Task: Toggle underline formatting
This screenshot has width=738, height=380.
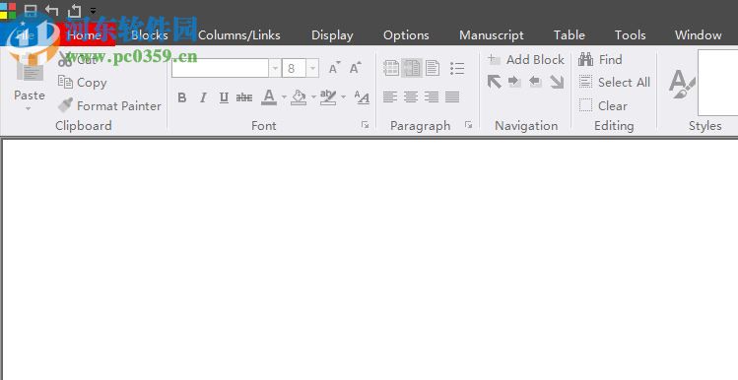Action: pyautogui.click(x=224, y=97)
